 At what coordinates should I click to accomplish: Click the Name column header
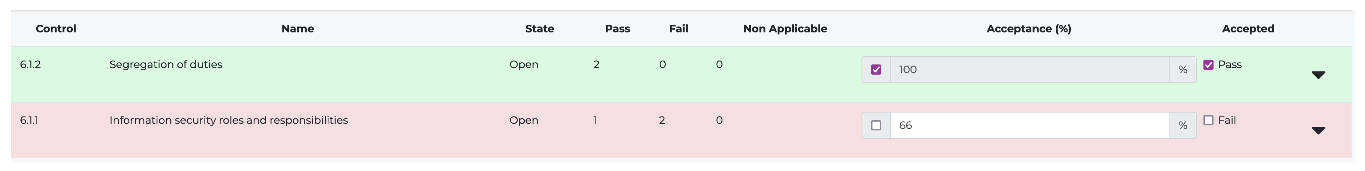297,29
